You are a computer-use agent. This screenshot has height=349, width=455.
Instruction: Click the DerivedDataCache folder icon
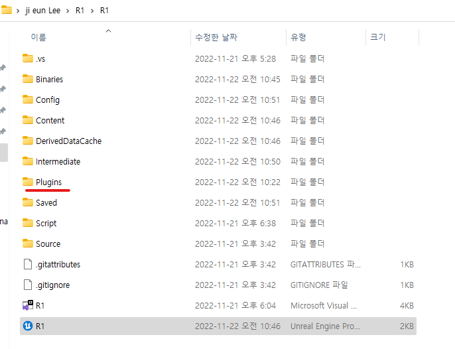pyautogui.click(x=28, y=141)
